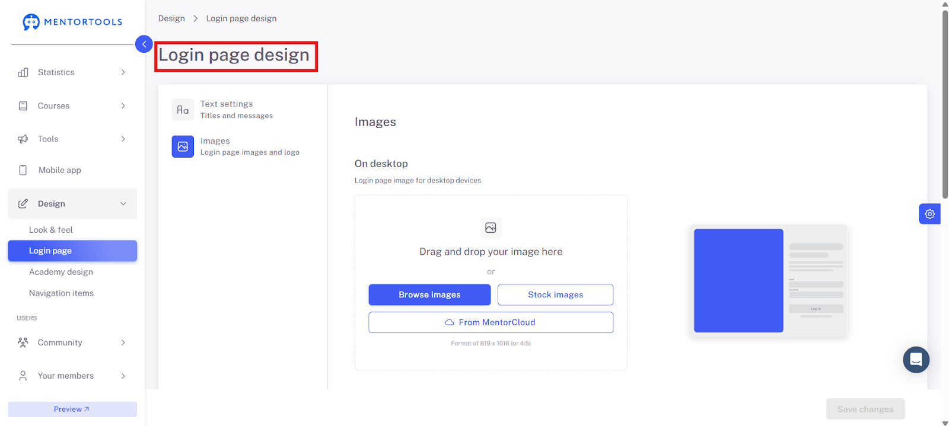This screenshot has height=426, width=949.
Task: Click the Design breadcrumb link
Action: [x=171, y=18]
